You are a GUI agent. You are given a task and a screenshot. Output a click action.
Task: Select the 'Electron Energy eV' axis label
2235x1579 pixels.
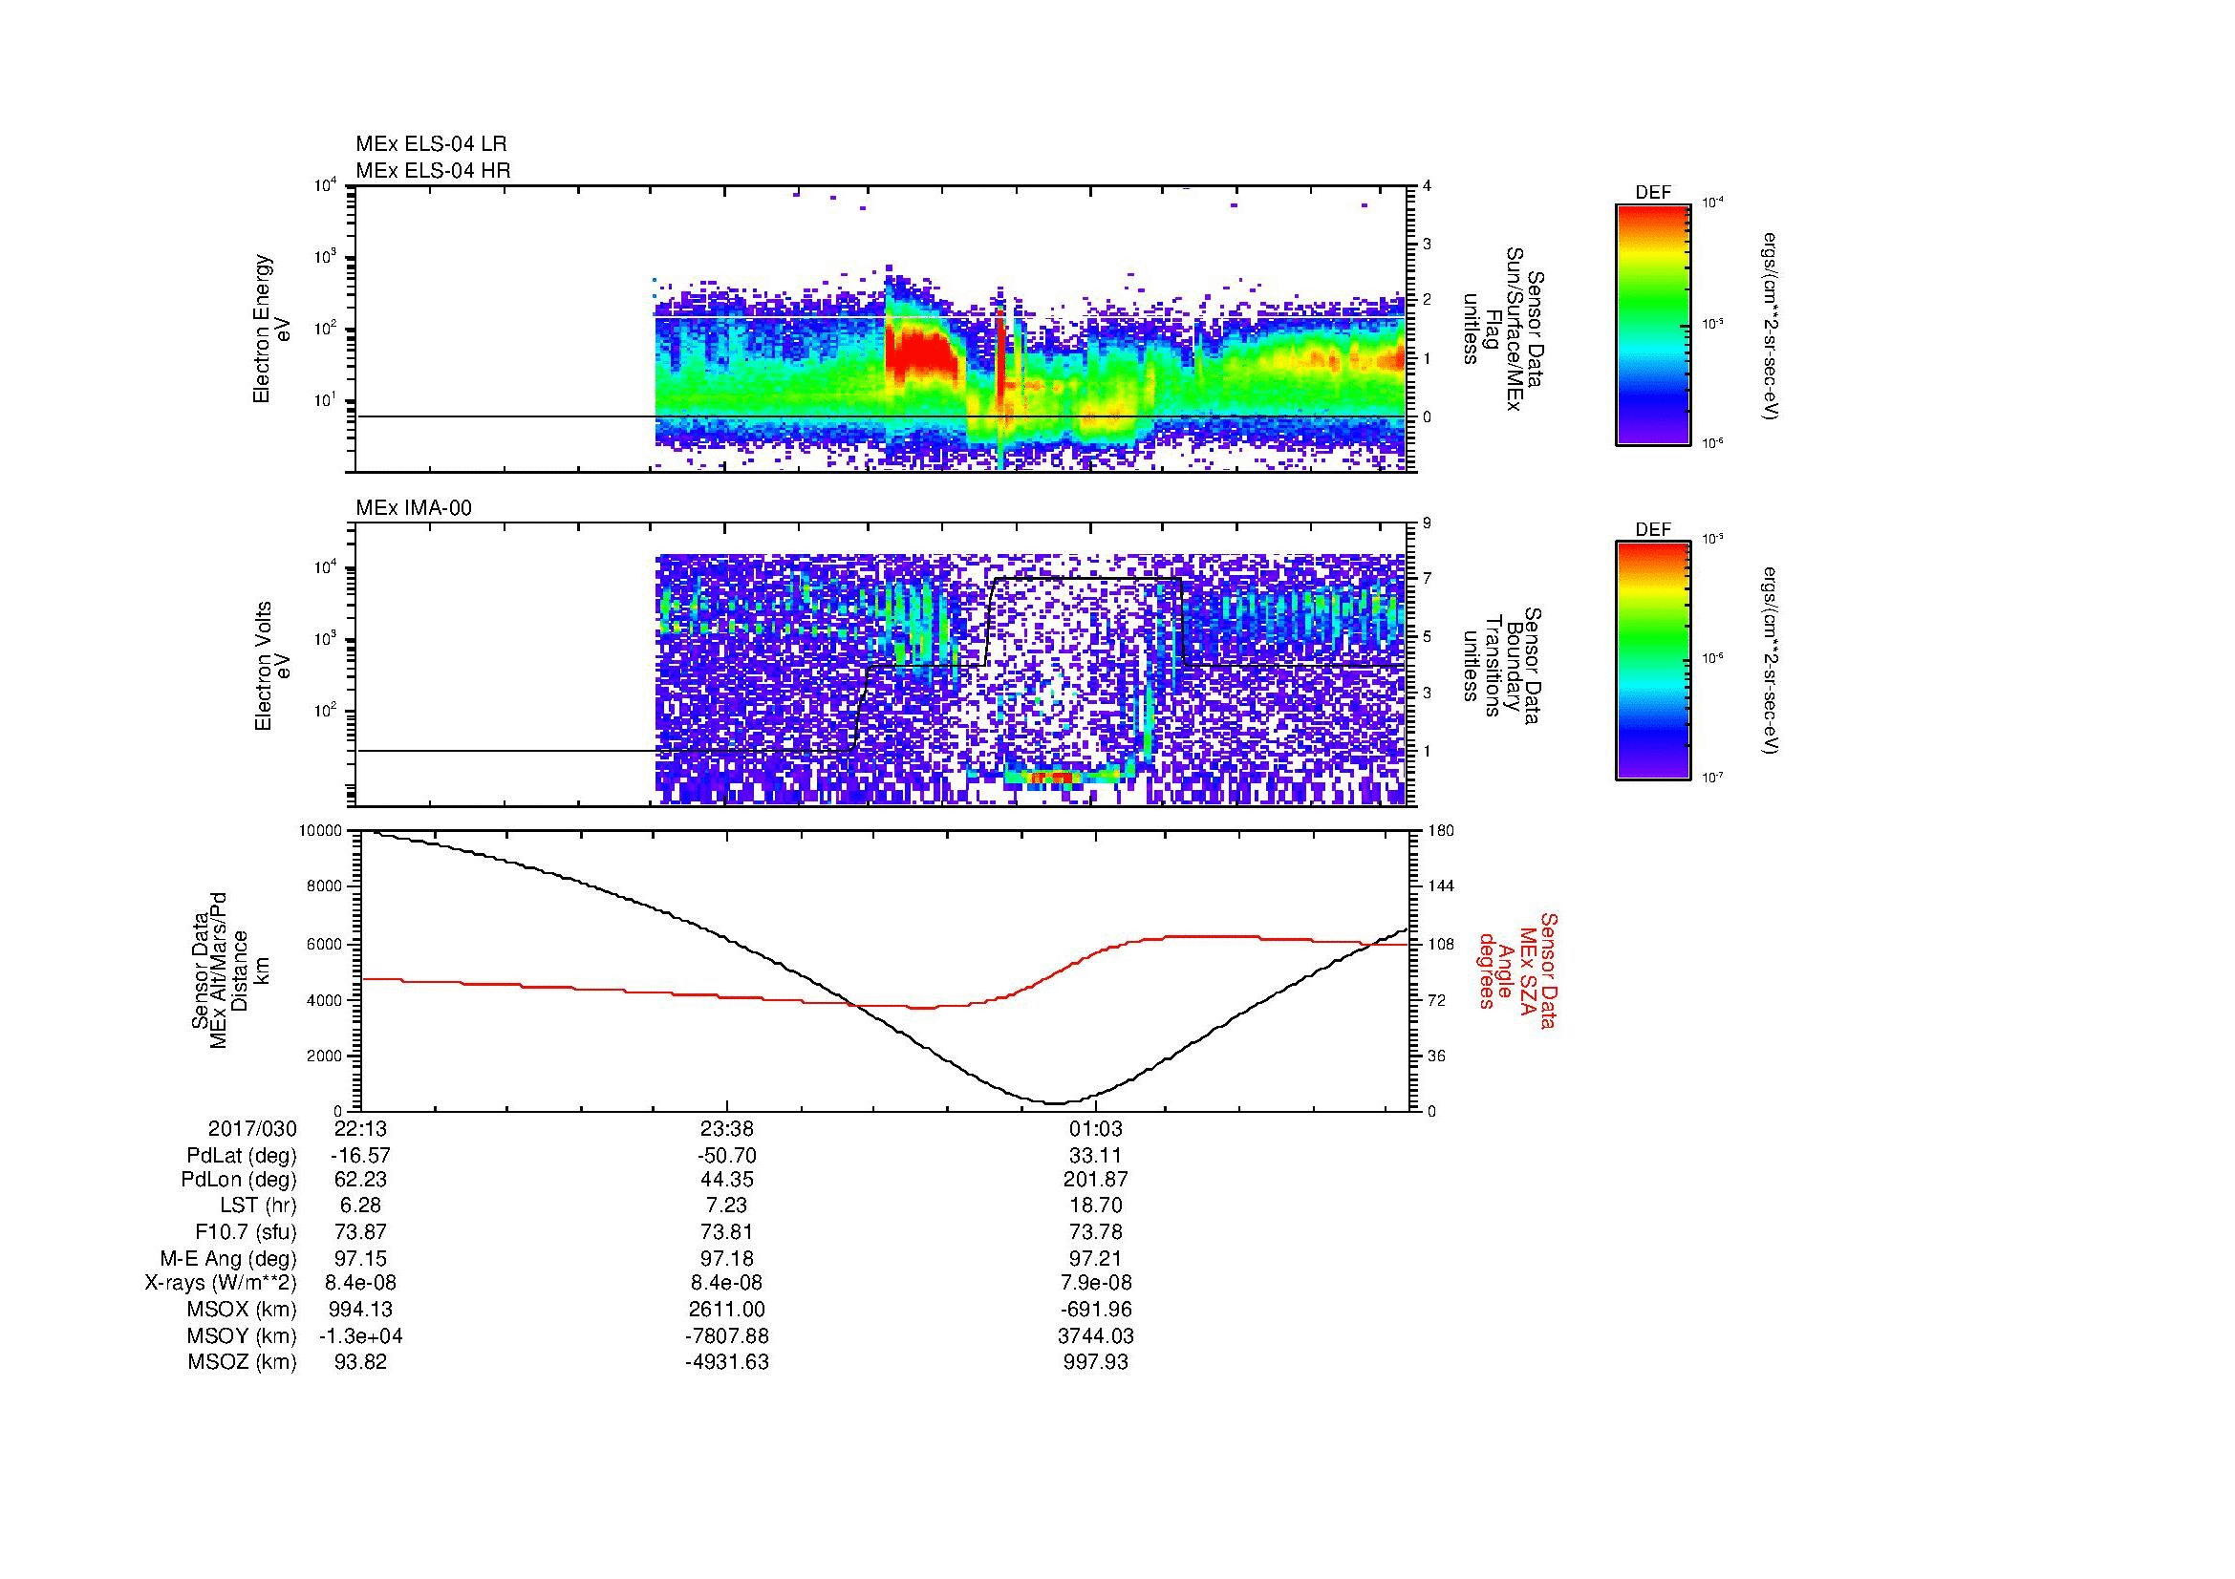click(272, 329)
